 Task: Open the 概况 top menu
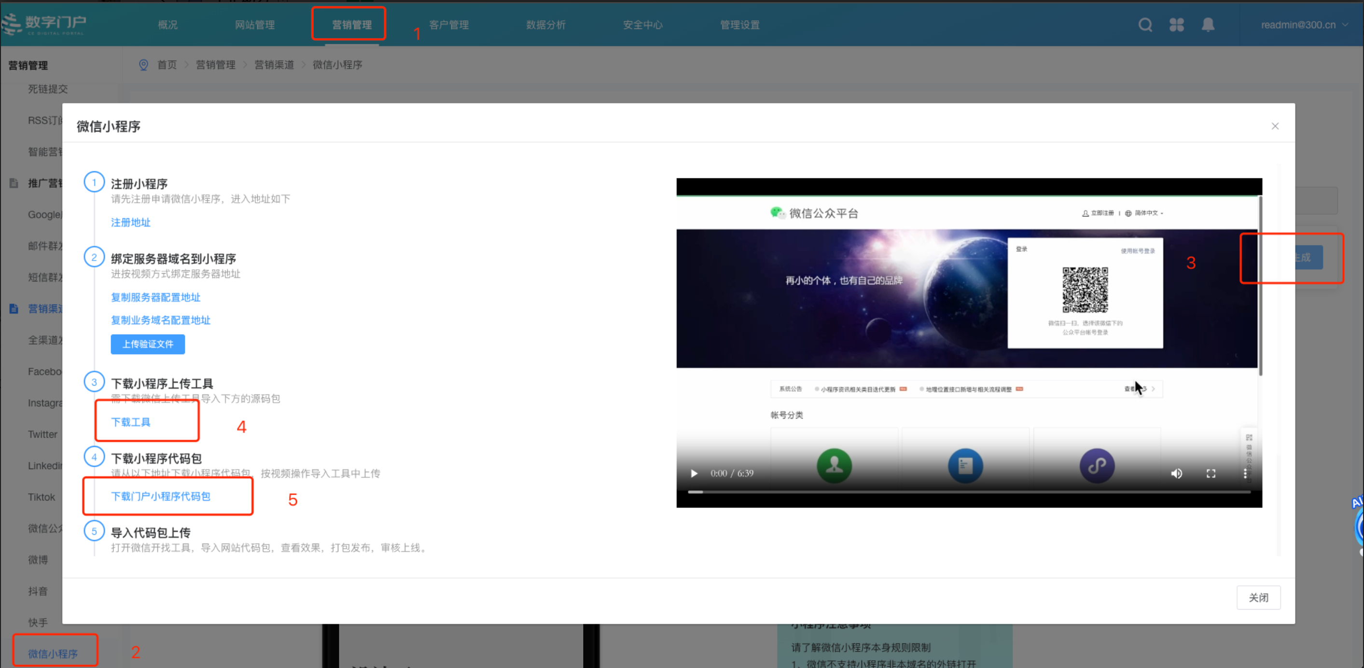tap(168, 25)
